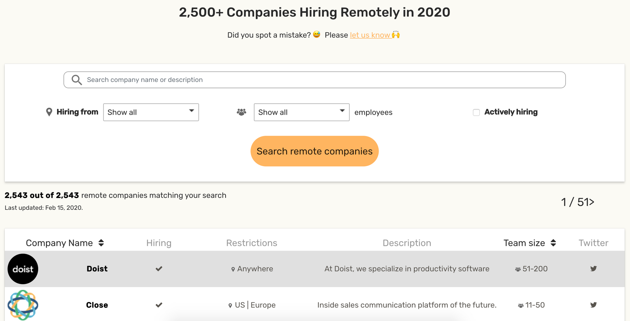Click the Close company logo
This screenshot has width=630, height=321.
pos(23,305)
